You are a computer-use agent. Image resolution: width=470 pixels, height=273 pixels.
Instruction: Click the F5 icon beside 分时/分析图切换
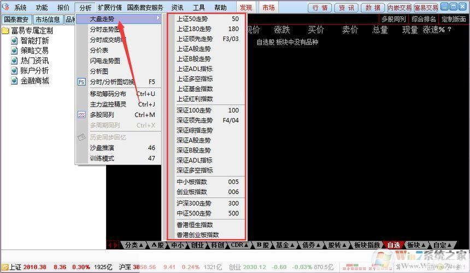pos(81,82)
